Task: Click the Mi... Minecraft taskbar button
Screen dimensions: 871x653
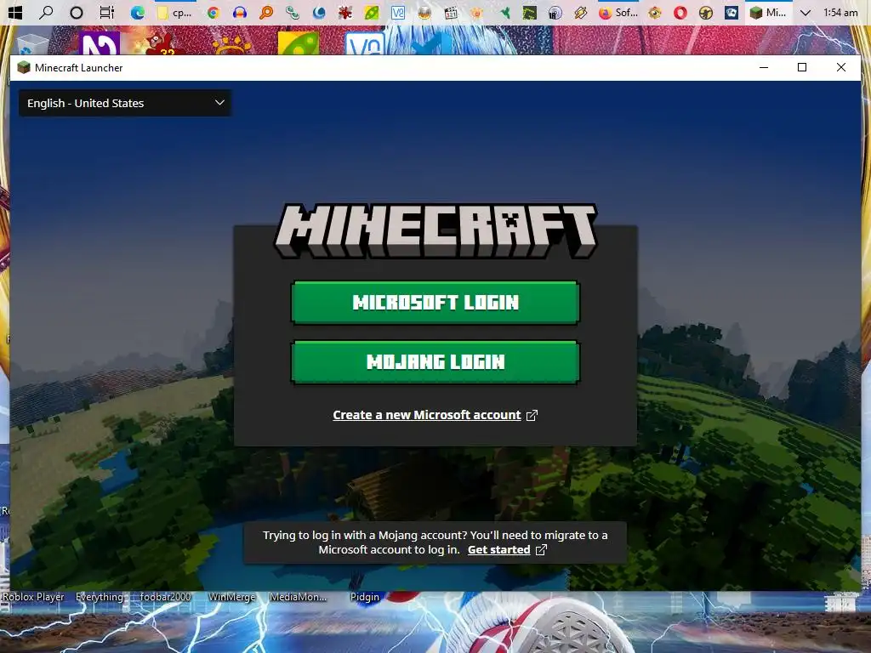Action: coord(768,12)
